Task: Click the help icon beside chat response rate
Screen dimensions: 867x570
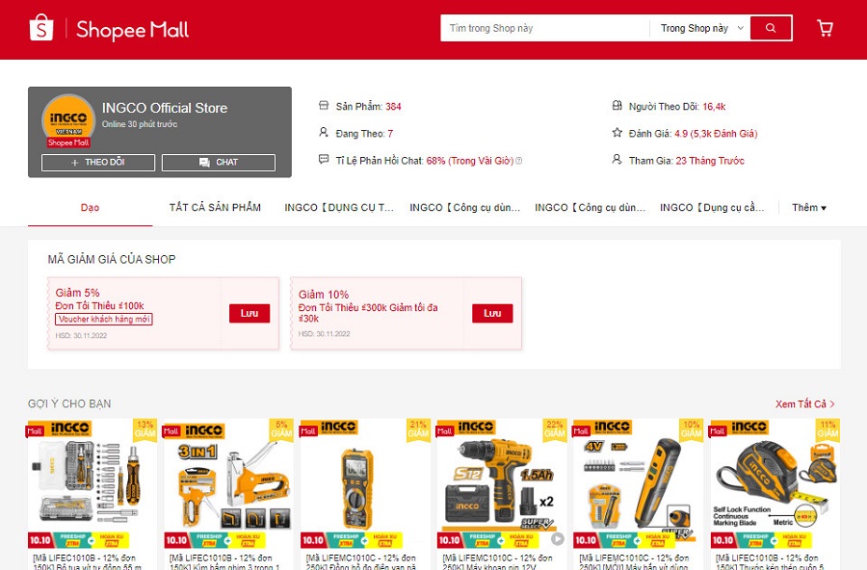Action: click(x=519, y=161)
